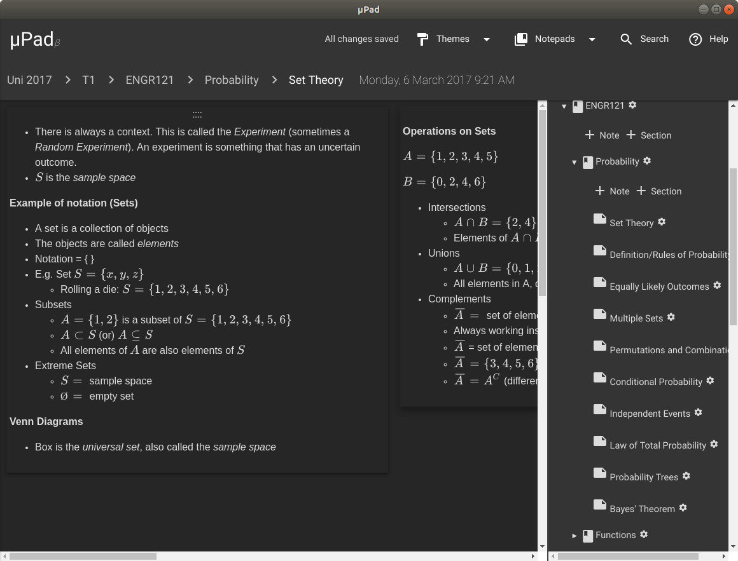Open the Notepads menu
This screenshot has height=561, width=738.
[x=555, y=39]
